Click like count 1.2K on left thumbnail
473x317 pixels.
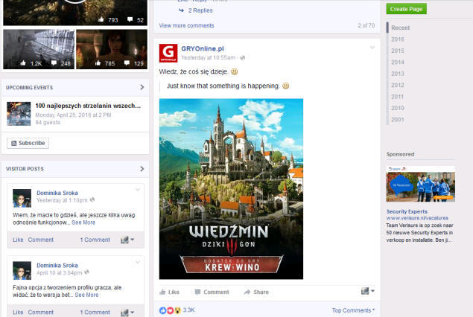pos(31,63)
